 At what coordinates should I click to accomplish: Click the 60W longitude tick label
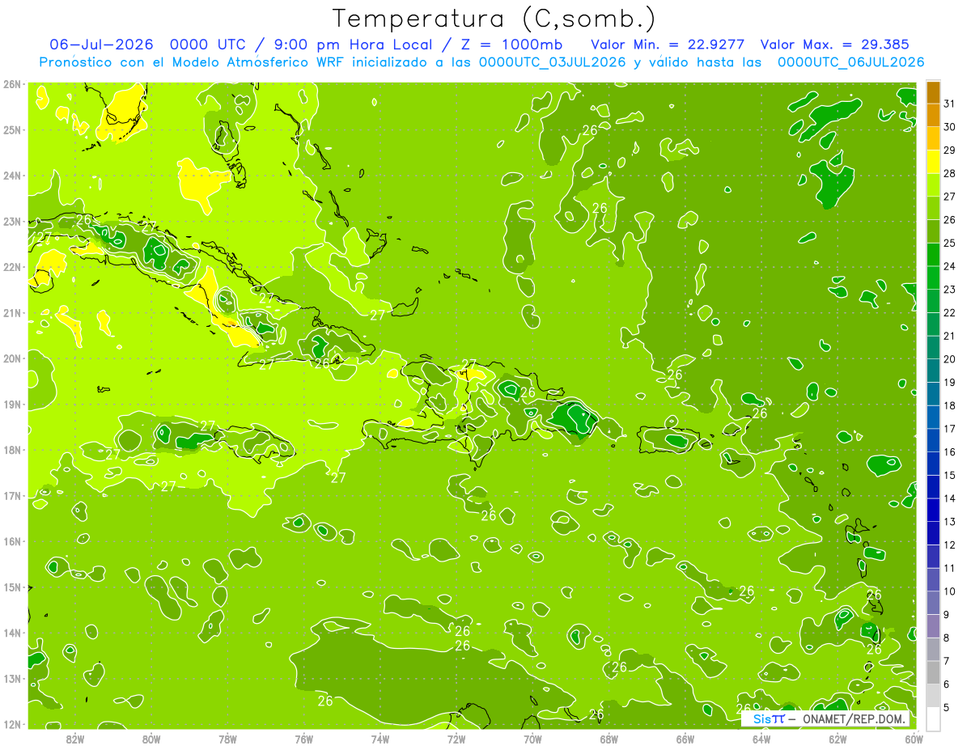coord(914,738)
